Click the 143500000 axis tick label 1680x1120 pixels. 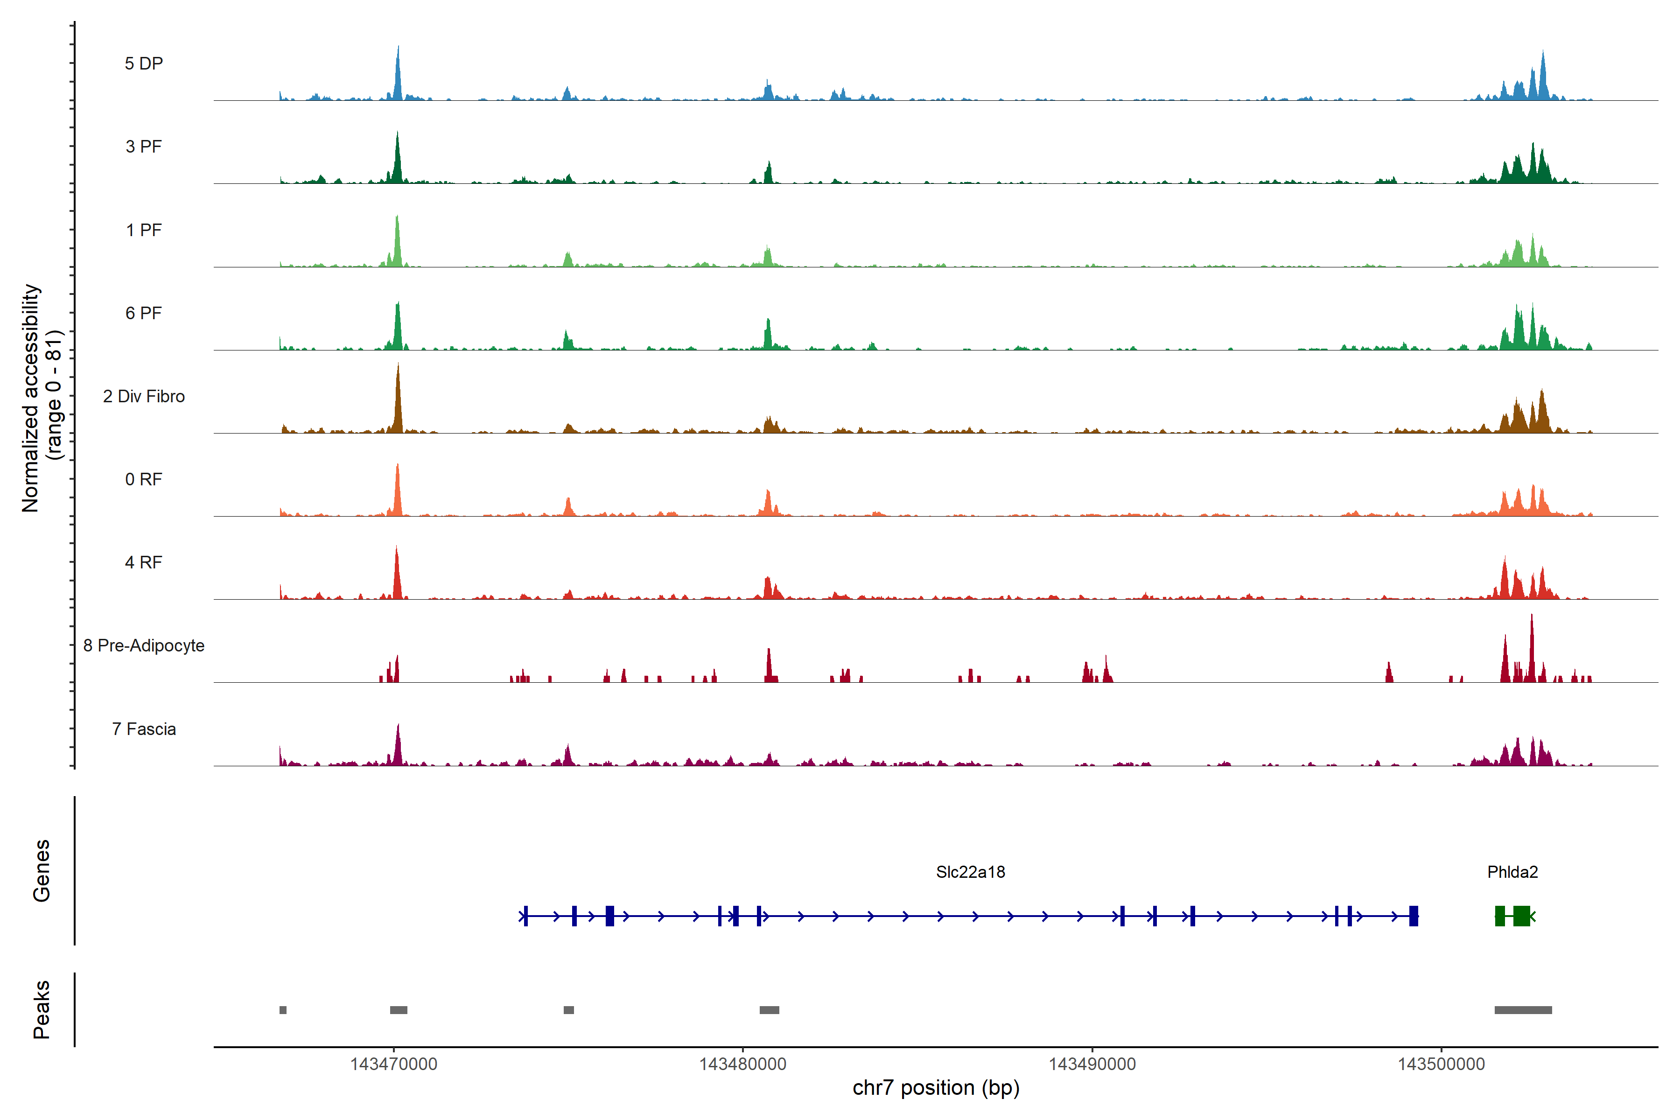point(1441,1064)
